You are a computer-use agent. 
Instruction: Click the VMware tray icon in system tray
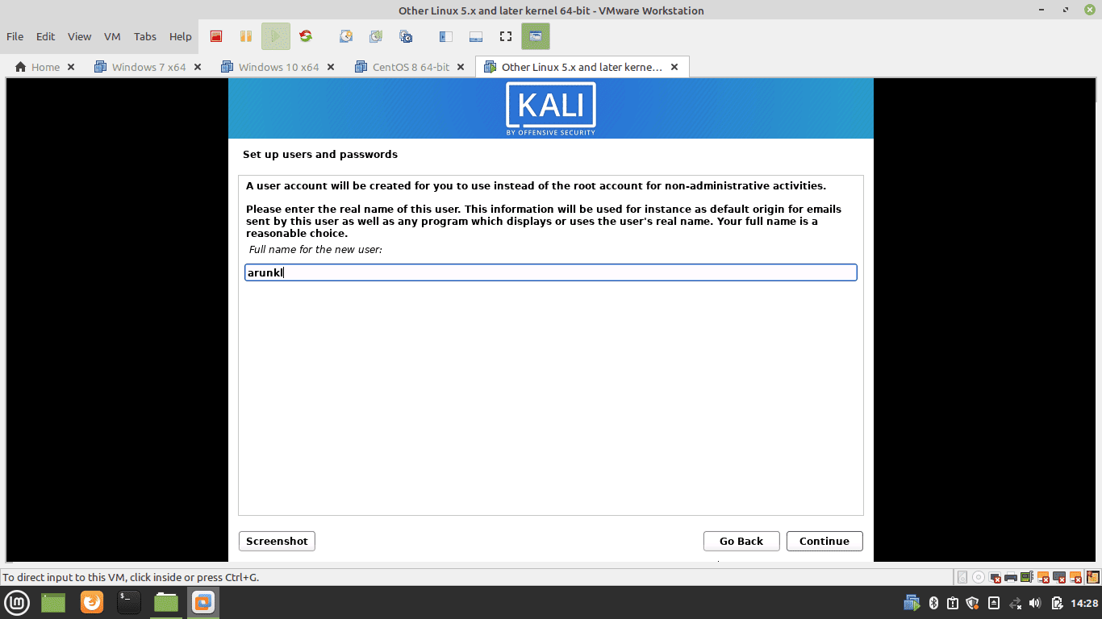click(x=912, y=602)
